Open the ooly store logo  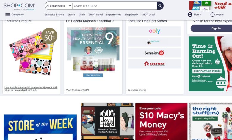point(155,31)
